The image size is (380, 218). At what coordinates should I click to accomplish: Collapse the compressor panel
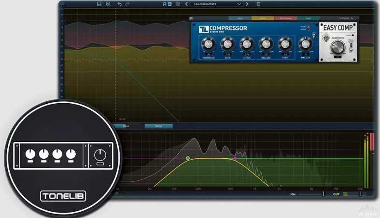pyautogui.click(x=346, y=18)
